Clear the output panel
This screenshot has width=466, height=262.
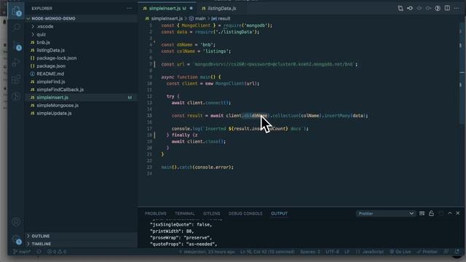(422, 213)
